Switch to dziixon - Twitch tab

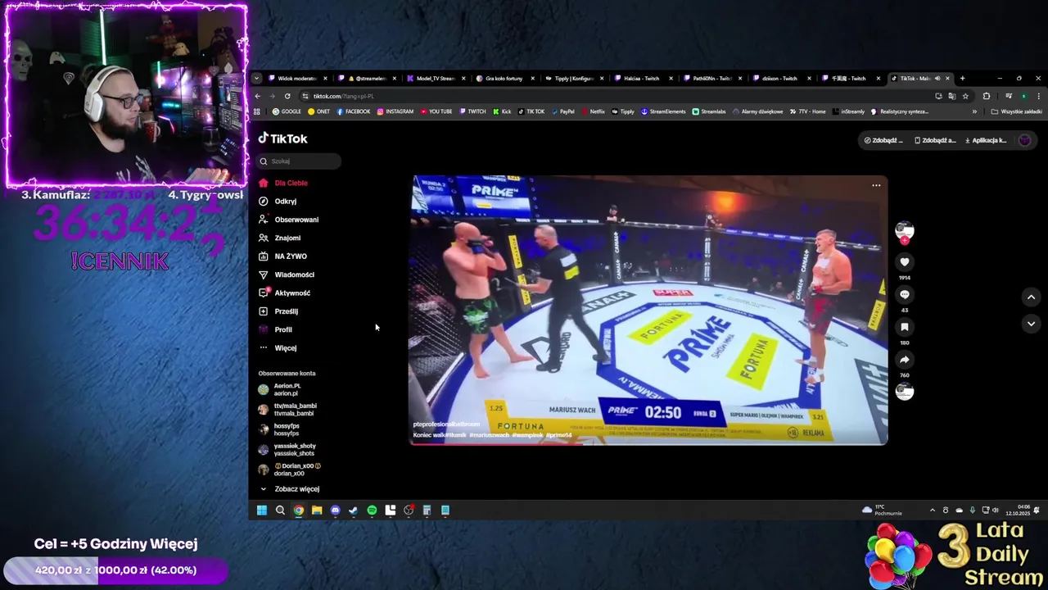780,79
